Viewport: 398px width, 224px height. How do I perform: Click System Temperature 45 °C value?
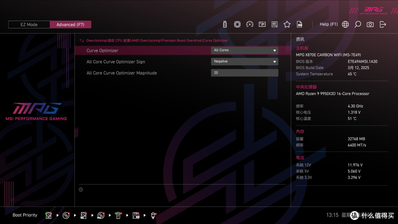pyautogui.click(x=352, y=74)
